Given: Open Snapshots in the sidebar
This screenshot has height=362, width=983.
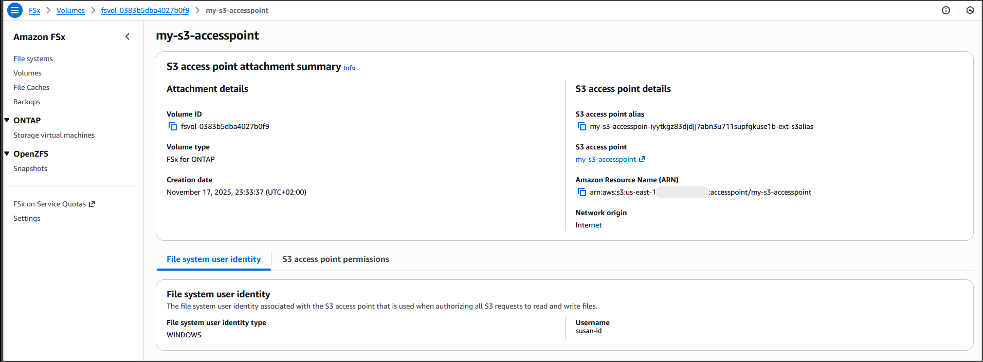Looking at the screenshot, I should (x=30, y=168).
